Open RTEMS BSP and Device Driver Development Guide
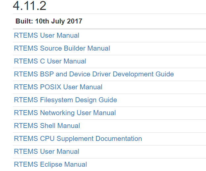Screen dimensions: 206x171 pyautogui.click(x=94, y=74)
